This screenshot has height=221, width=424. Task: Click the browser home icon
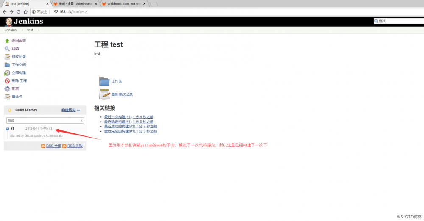[x=25, y=11]
